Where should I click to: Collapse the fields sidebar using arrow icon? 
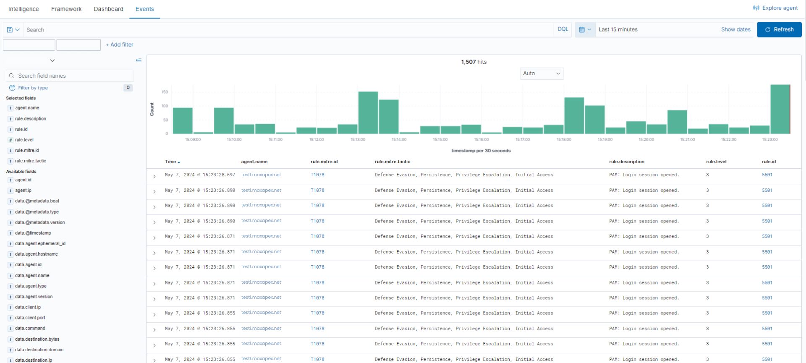click(139, 60)
